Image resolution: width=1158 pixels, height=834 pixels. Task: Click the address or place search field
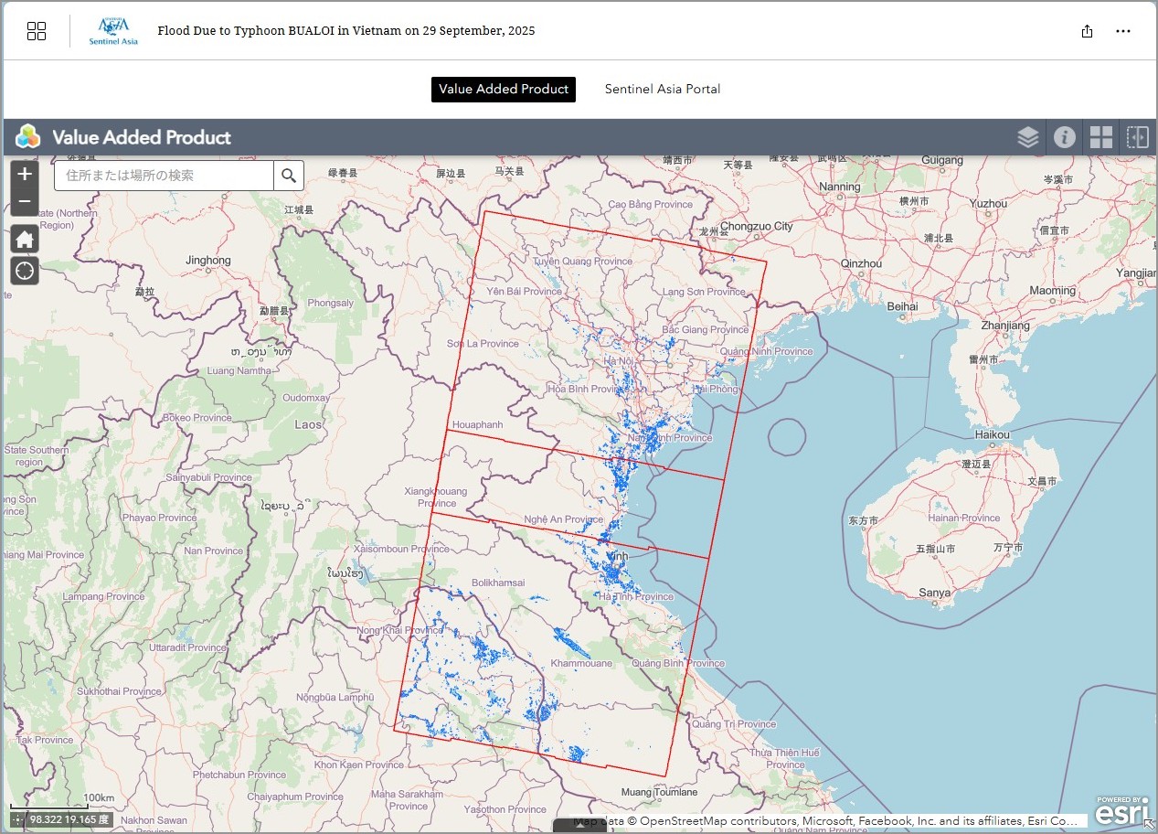(x=165, y=176)
